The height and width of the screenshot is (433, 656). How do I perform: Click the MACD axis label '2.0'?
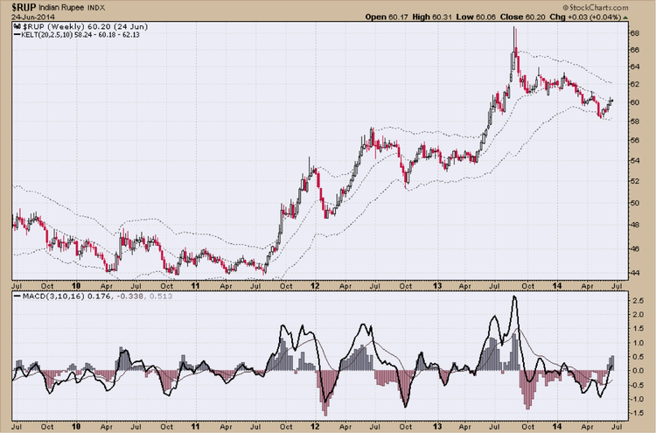[x=638, y=315]
